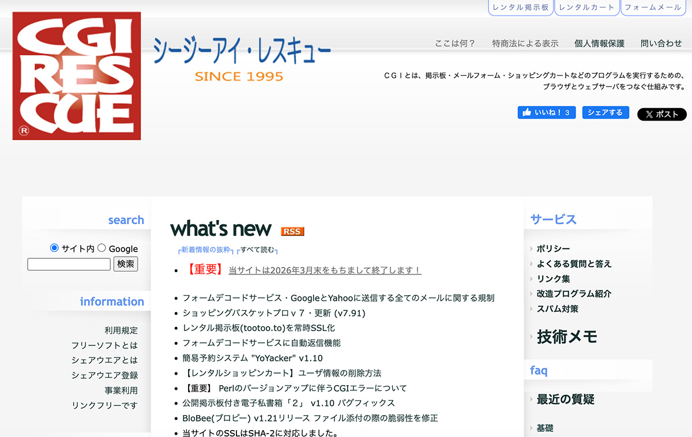Click the Facebook いいね！ button
Viewport: 692px width, 437px height.
click(x=546, y=112)
